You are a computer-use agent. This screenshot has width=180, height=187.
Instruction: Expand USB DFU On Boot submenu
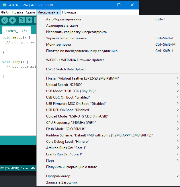pos(108,110)
